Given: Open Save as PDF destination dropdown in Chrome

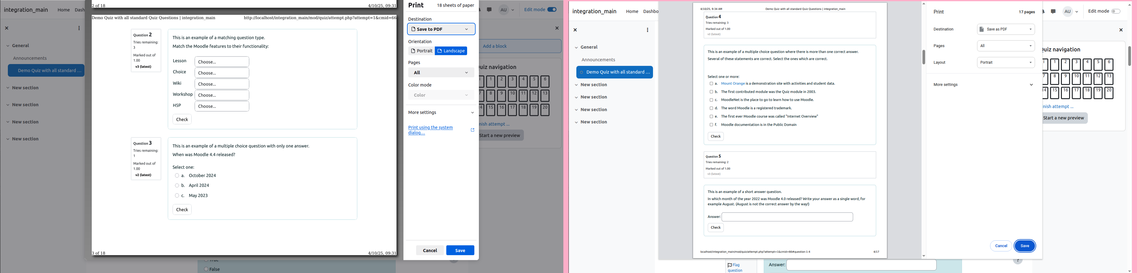Looking at the screenshot, I should (1006, 30).
